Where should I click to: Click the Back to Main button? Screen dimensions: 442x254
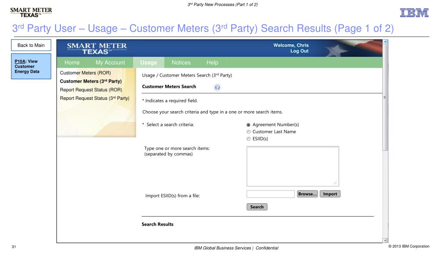pyautogui.click(x=31, y=45)
